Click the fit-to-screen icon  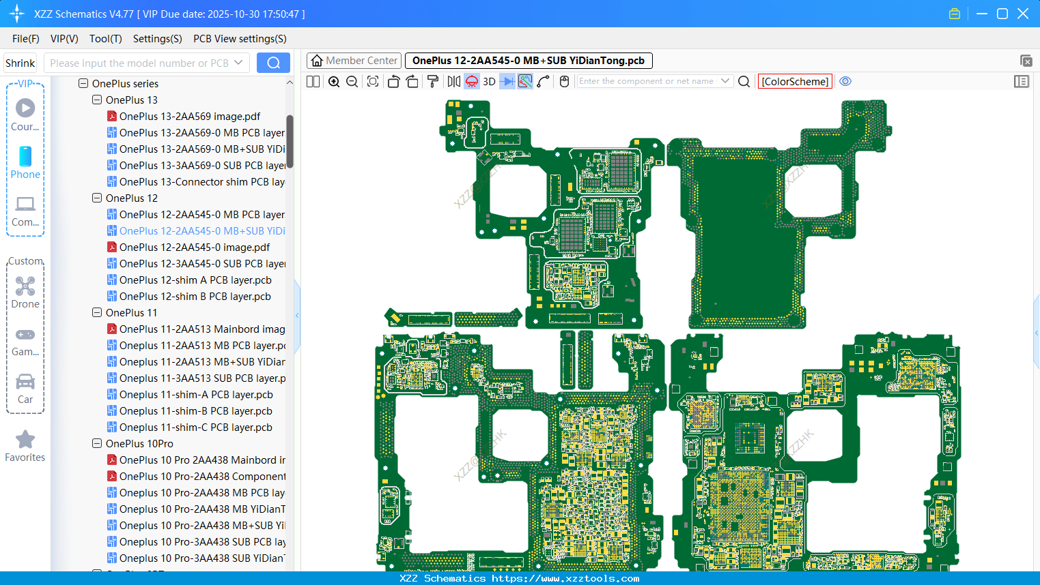(373, 82)
